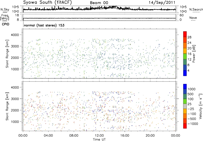
Task: Click 'Slant Range [km]' on power panel
Action: pos(7,54)
